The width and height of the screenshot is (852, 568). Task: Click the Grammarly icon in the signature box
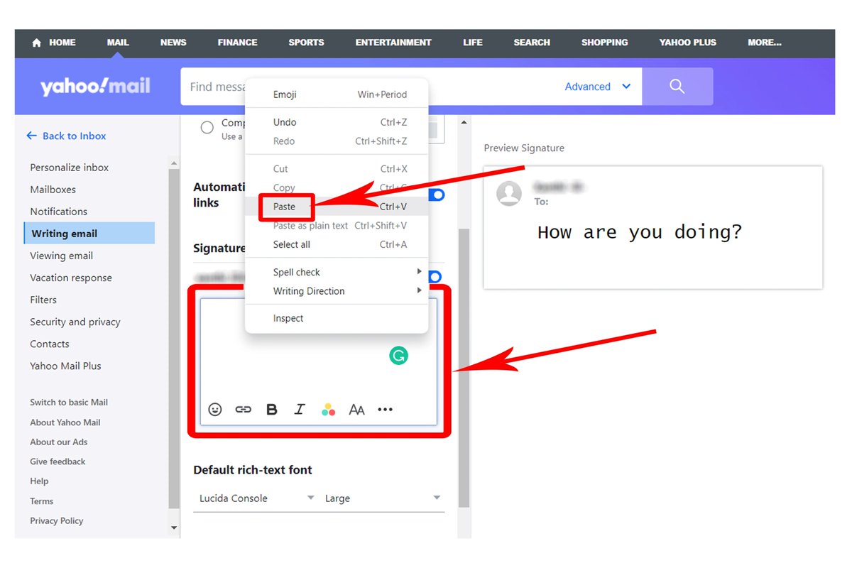tap(398, 355)
